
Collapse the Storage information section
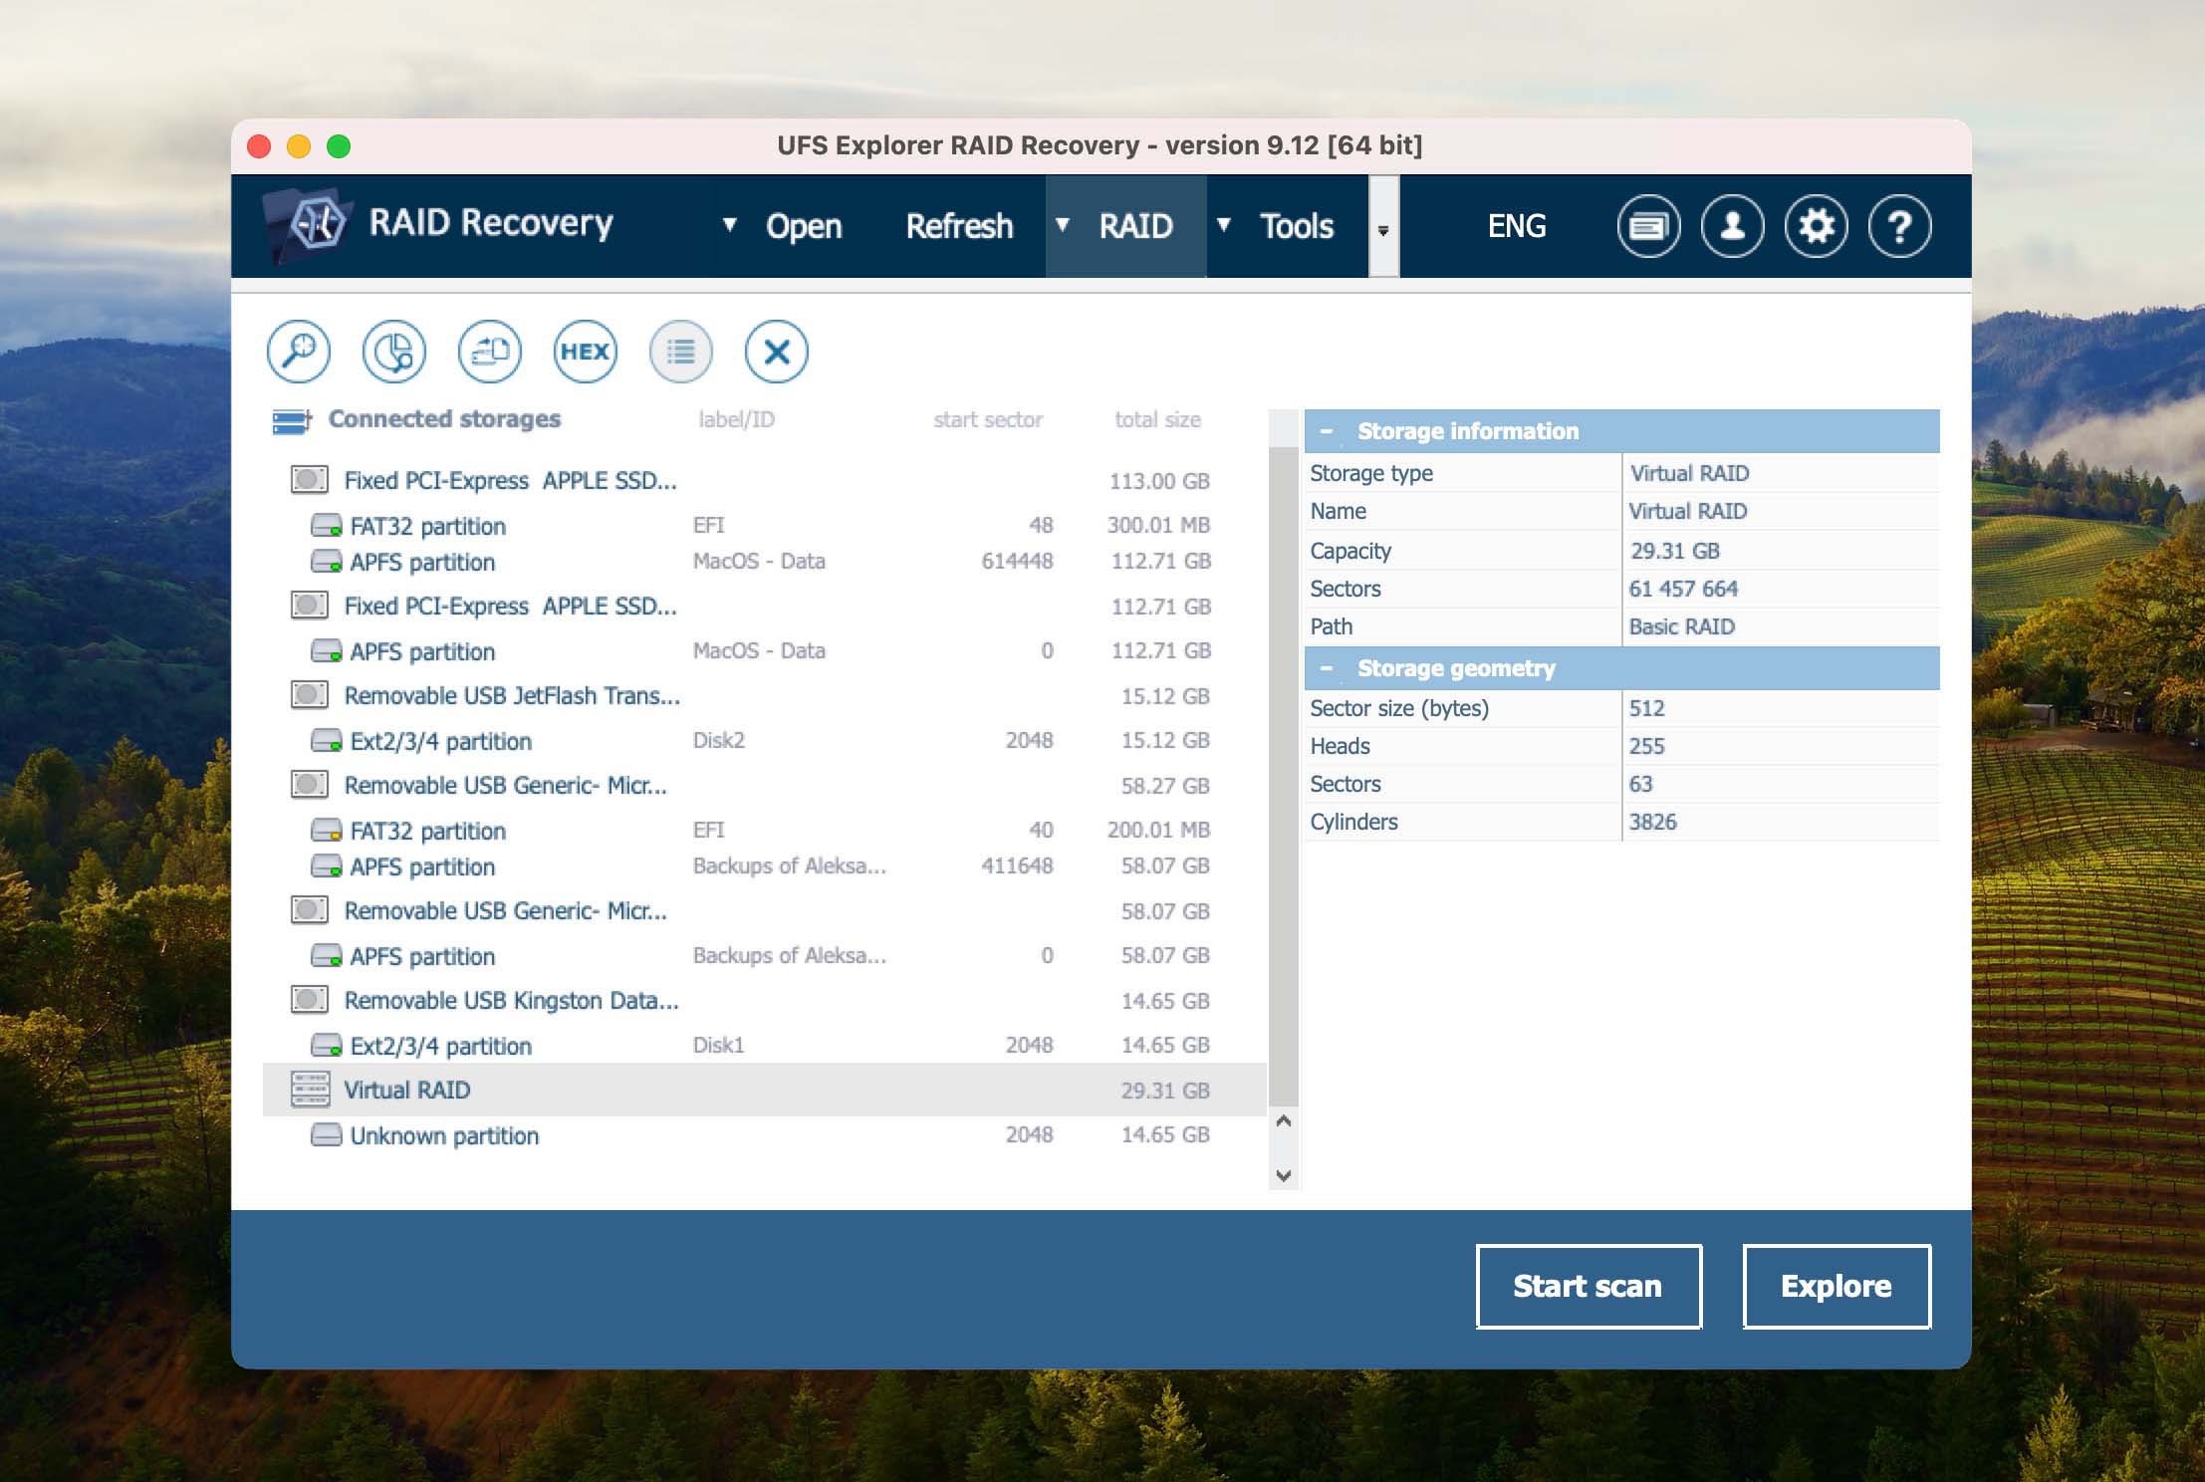(1326, 431)
